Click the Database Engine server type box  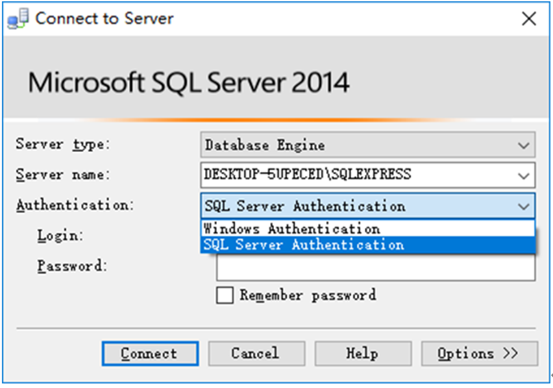point(368,145)
